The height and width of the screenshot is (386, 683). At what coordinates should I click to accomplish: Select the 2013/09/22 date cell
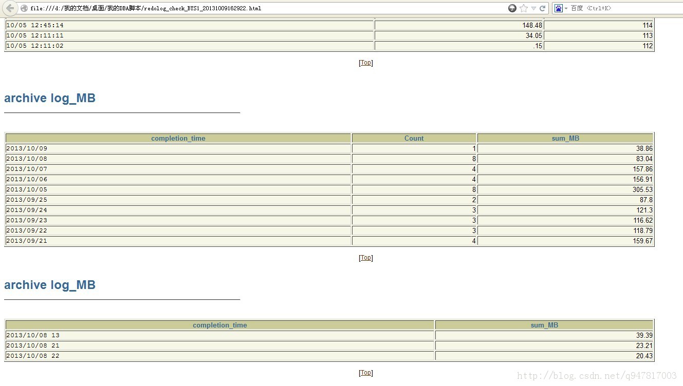[178, 230]
